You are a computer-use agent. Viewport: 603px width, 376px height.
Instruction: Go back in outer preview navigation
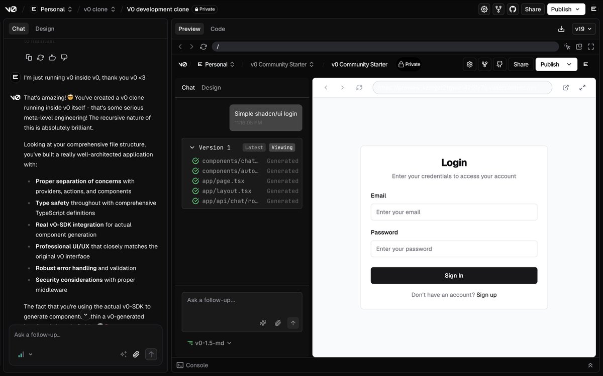tap(180, 47)
